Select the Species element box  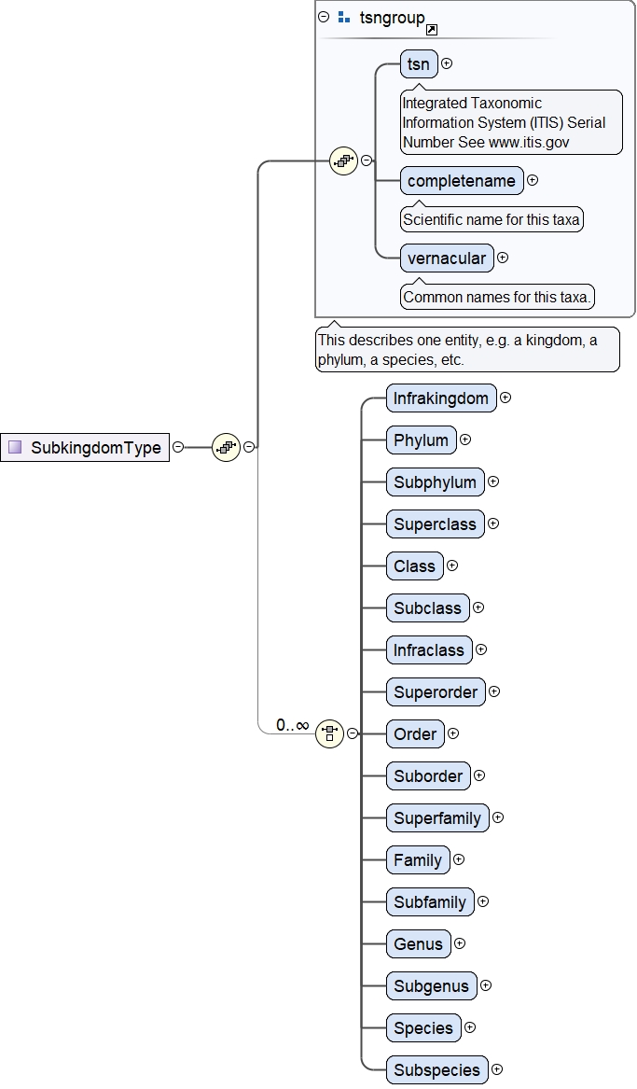point(424,1028)
